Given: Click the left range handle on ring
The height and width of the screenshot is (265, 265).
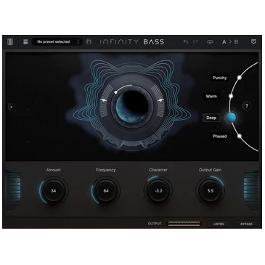Looking at the screenshot, I should (x=103, y=100).
